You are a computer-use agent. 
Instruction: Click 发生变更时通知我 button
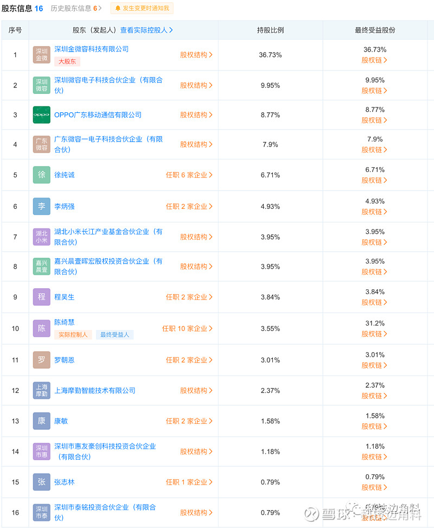pyautogui.click(x=142, y=8)
